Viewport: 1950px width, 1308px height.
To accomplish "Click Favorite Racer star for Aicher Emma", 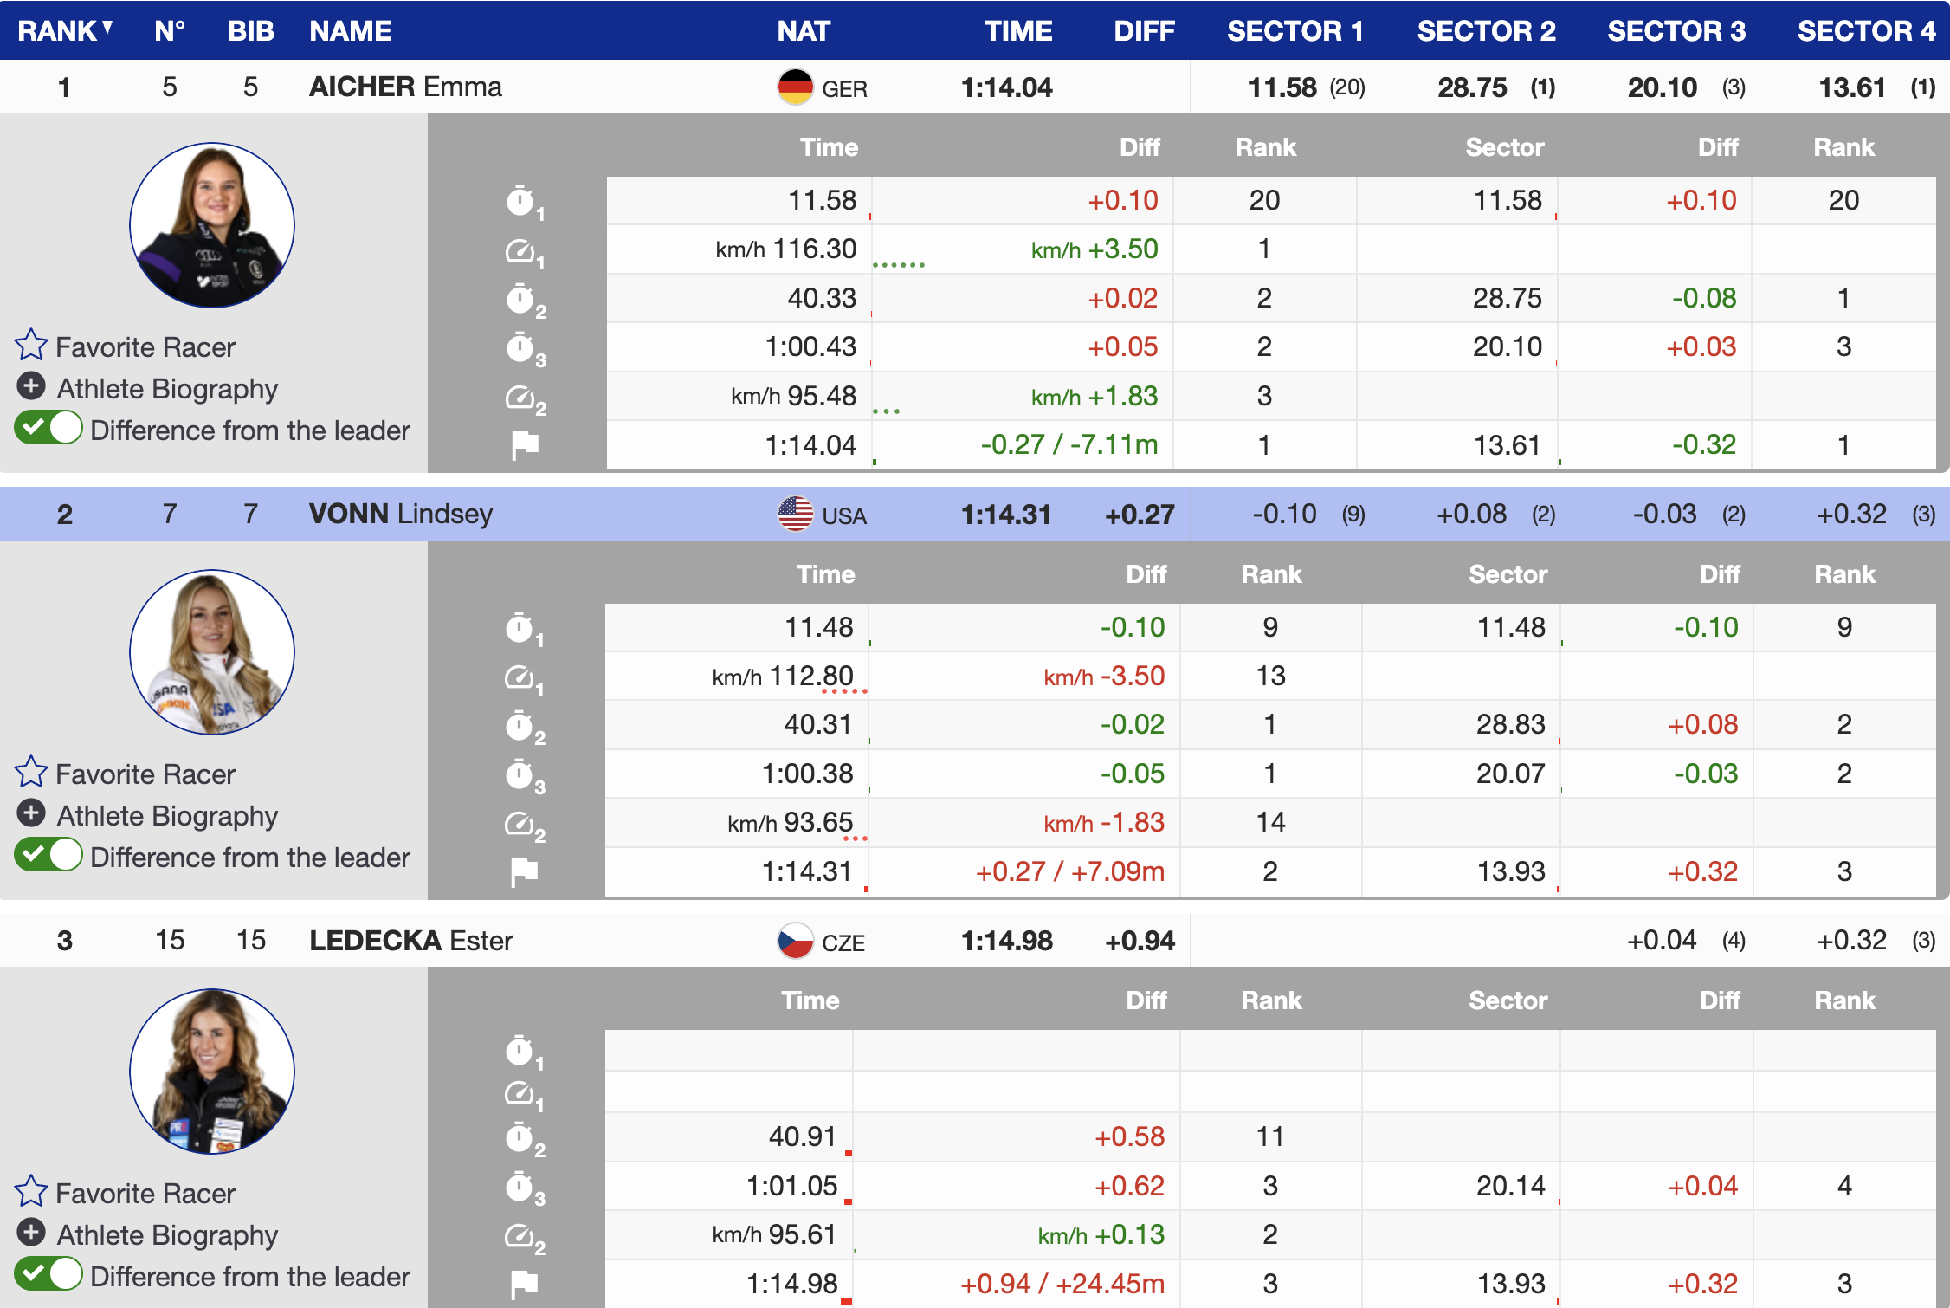I will pyautogui.click(x=31, y=346).
